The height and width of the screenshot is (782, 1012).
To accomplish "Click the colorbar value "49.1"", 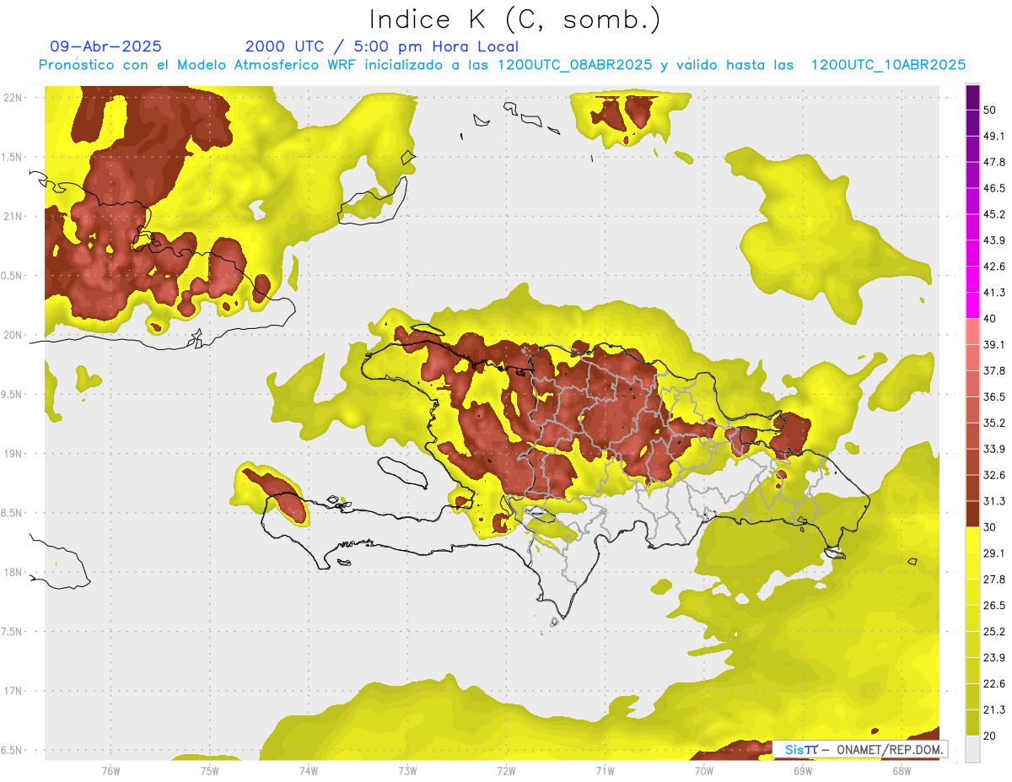I will (x=994, y=136).
